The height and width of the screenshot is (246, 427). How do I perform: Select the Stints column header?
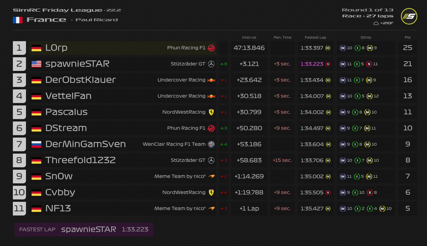365,37
